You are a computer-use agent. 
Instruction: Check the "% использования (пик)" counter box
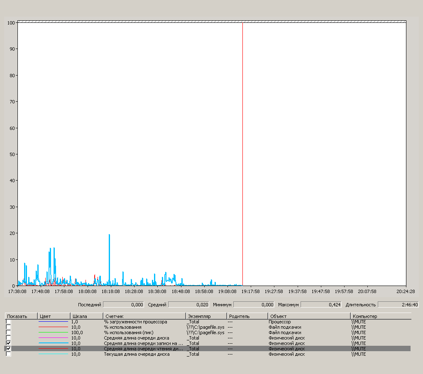[x=8, y=332]
